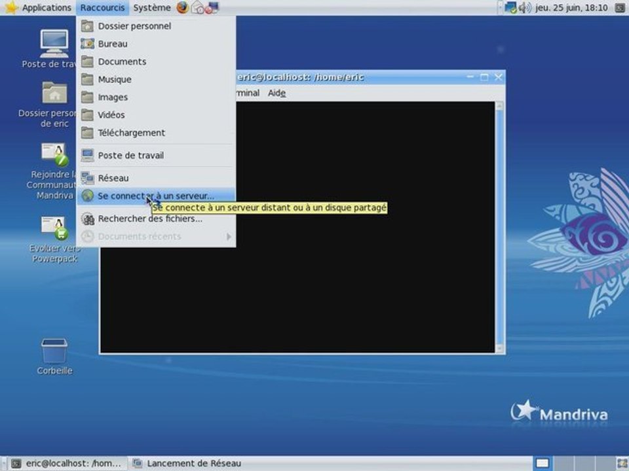Choose Réseau in the Raccourcis menu
The height and width of the screenshot is (471, 629).
[156, 178]
